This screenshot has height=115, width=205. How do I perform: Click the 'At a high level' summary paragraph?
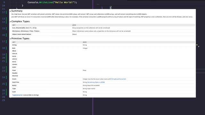79,14
